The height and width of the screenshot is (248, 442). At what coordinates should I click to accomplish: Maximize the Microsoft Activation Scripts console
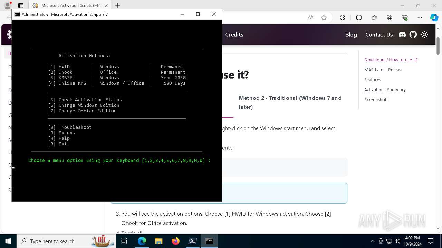coord(198,14)
